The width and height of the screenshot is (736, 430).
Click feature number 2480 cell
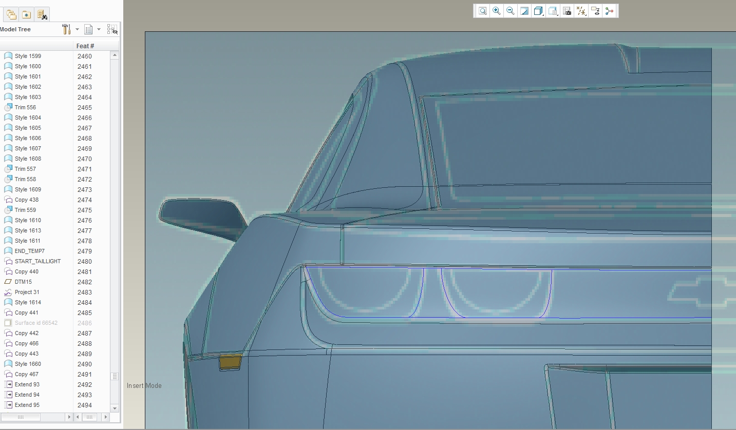coord(85,261)
